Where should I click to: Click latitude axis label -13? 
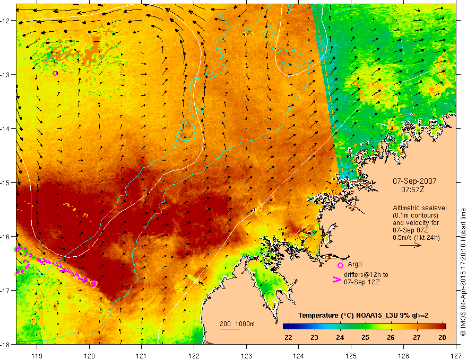point(5,75)
